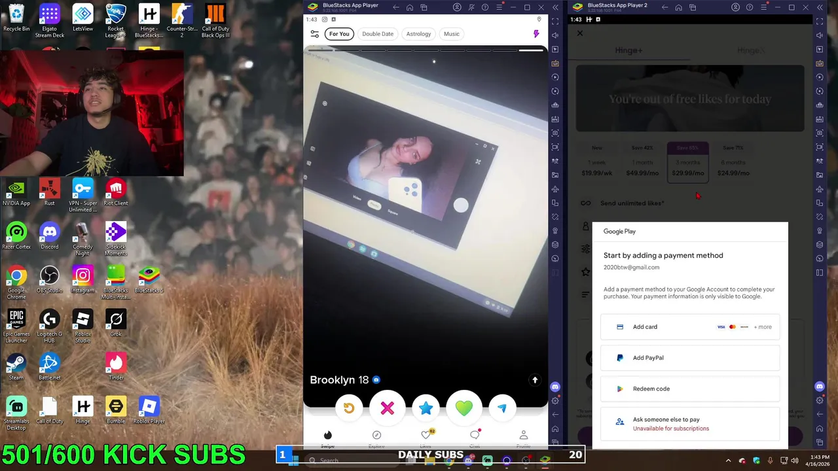Click the + more card types text

pyautogui.click(x=763, y=327)
